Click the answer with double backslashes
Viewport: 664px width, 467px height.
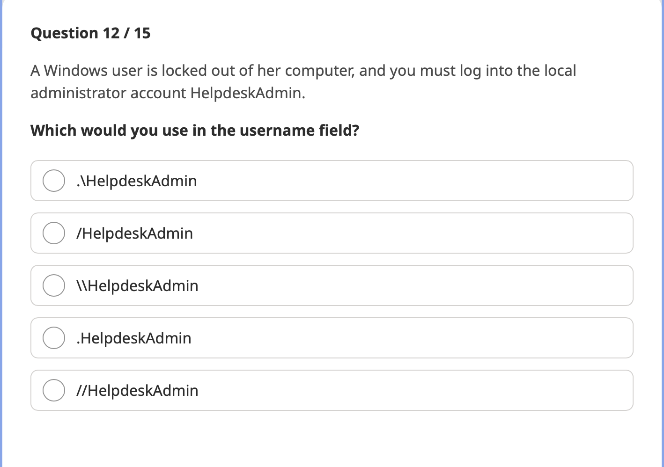click(332, 285)
